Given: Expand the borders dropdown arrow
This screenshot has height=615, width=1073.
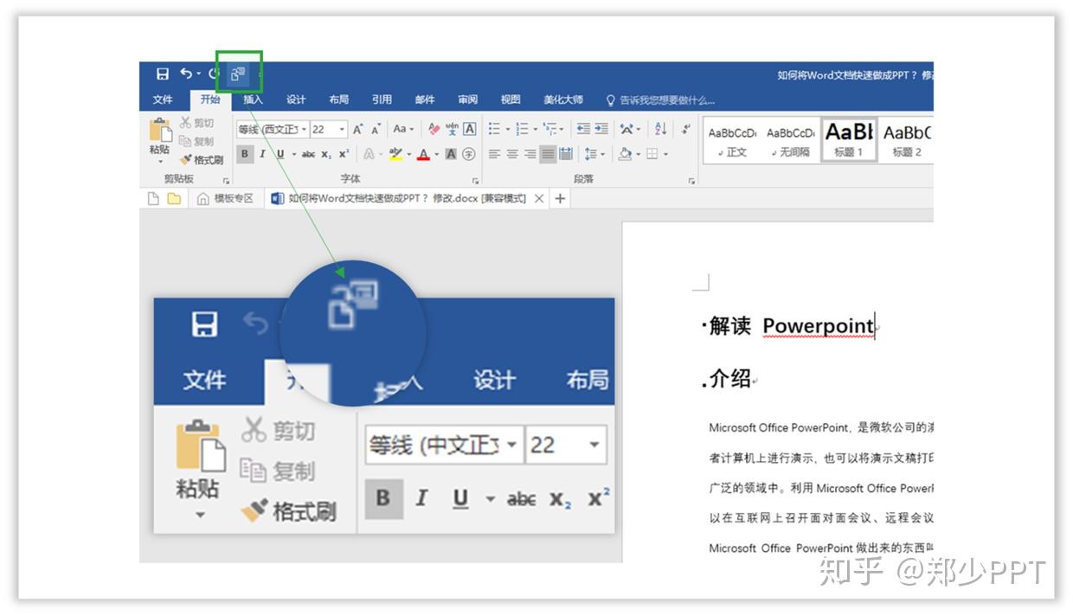Looking at the screenshot, I should pyautogui.click(x=665, y=155).
